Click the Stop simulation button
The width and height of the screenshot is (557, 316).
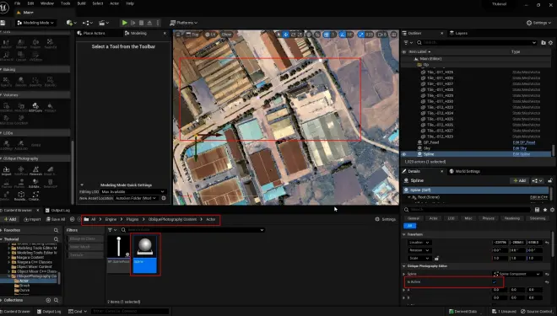click(x=141, y=23)
